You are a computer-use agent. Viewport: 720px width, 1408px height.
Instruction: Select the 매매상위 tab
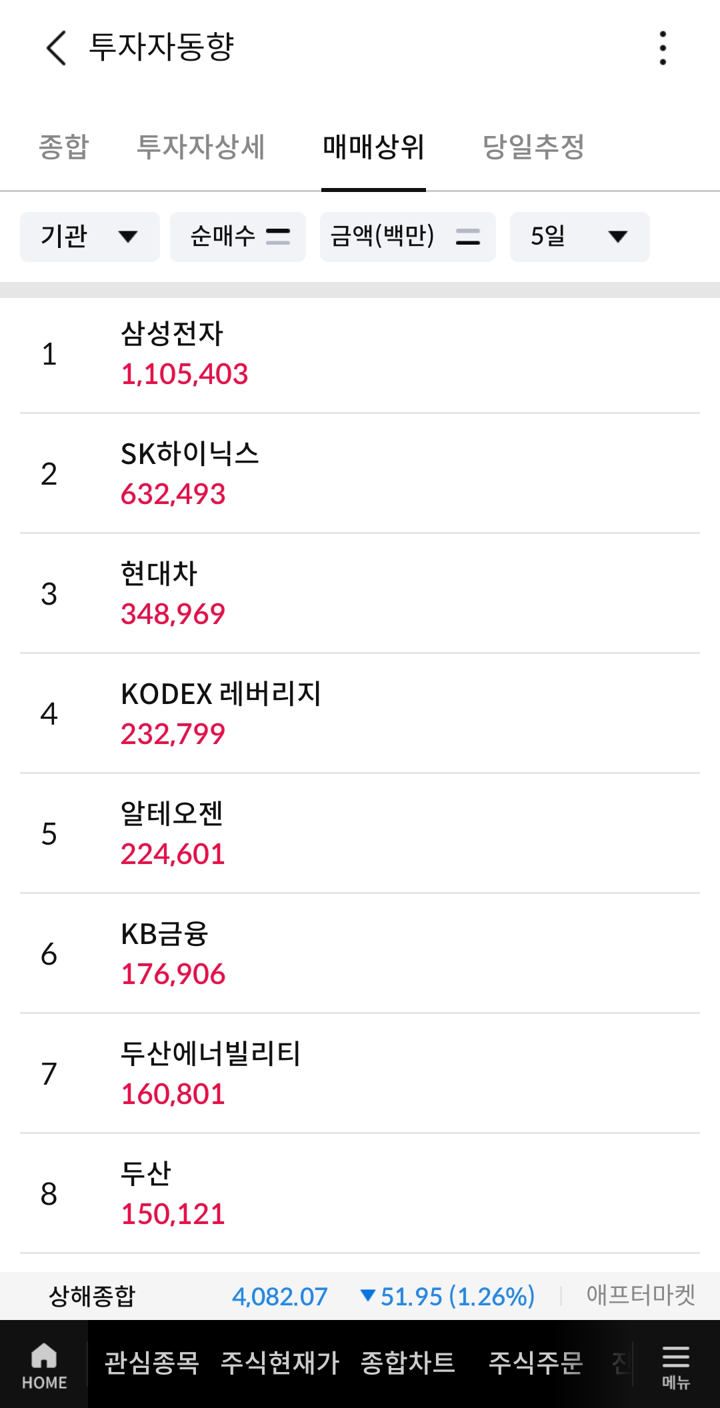(373, 147)
